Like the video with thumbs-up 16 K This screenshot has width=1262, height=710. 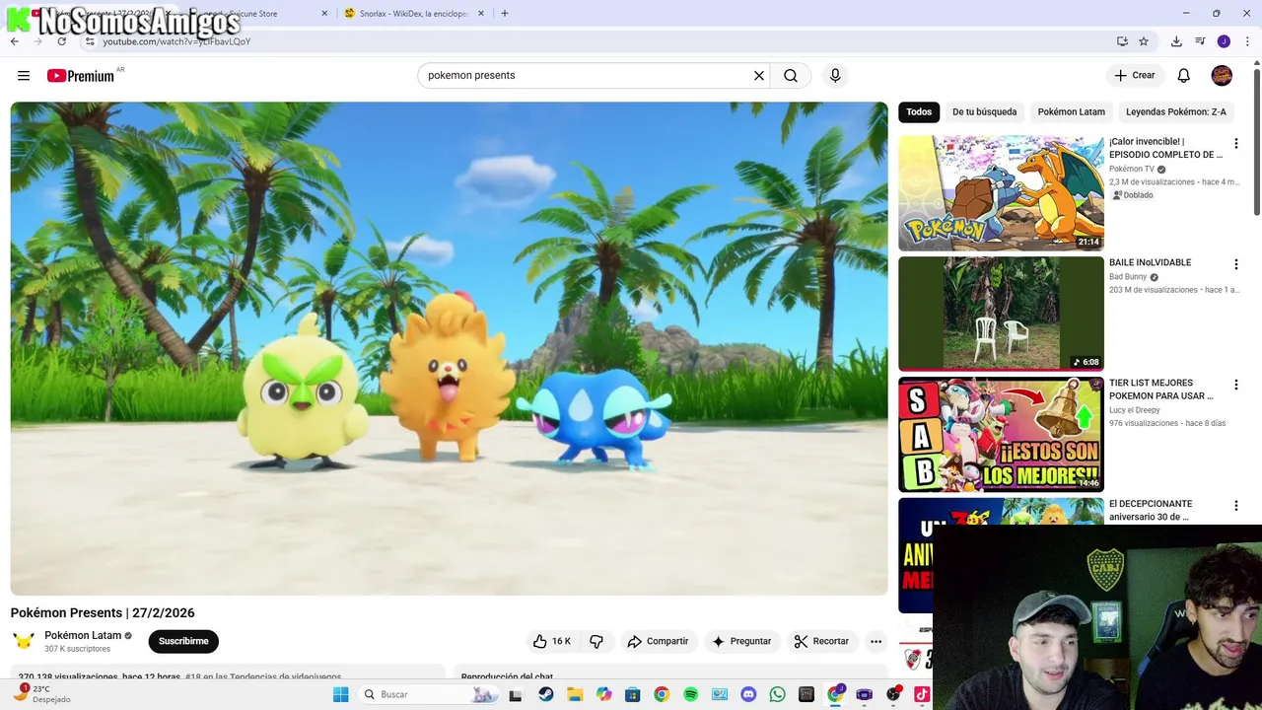click(x=552, y=641)
